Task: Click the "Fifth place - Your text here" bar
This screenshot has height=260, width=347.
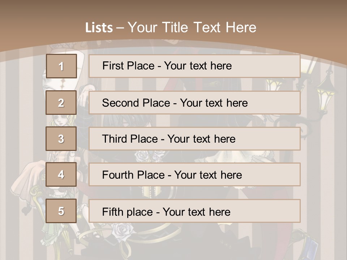Action: click(194, 211)
